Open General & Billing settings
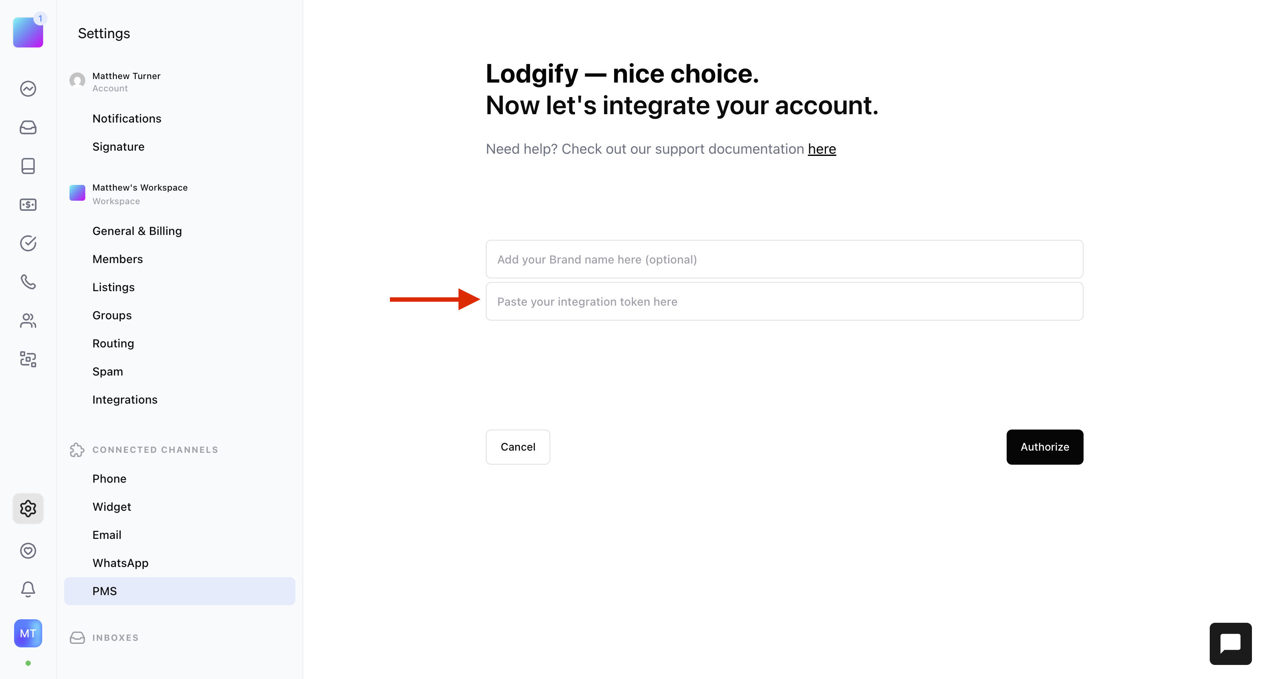1266x679 pixels. [137, 231]
